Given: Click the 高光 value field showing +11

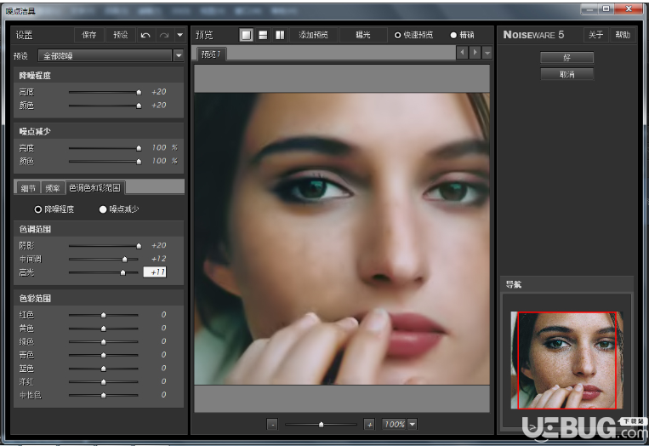Looking at the screenshot, I should (155, 272).
